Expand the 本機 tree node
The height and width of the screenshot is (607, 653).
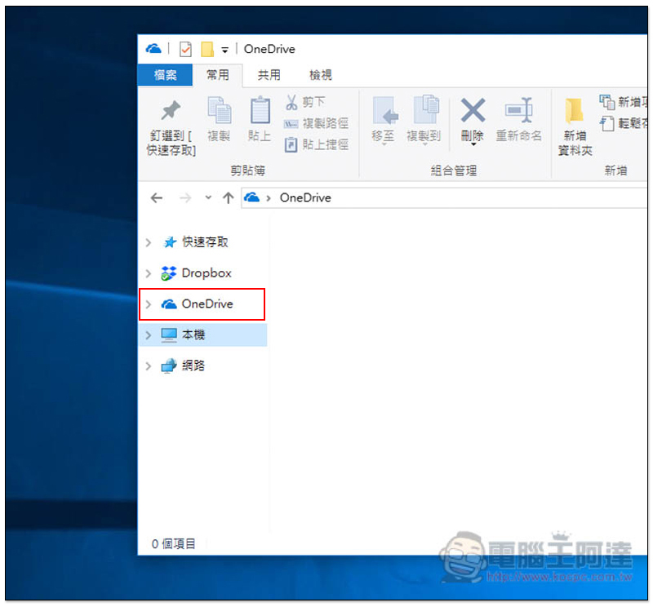[149, 335]
